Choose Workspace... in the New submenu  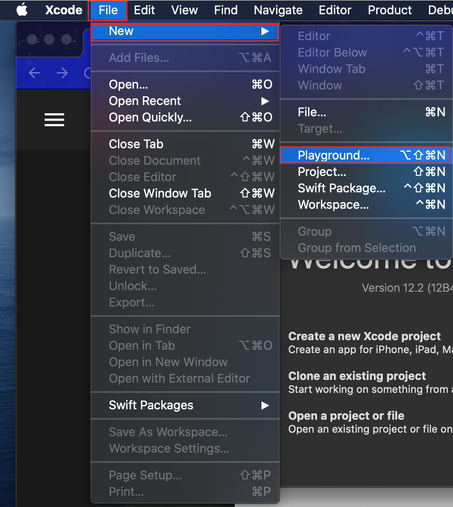coord(367,205)
